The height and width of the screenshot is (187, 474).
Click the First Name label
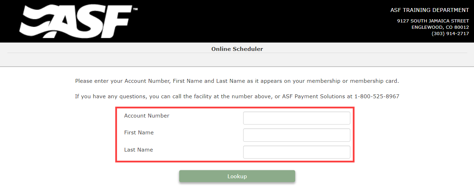139,133
